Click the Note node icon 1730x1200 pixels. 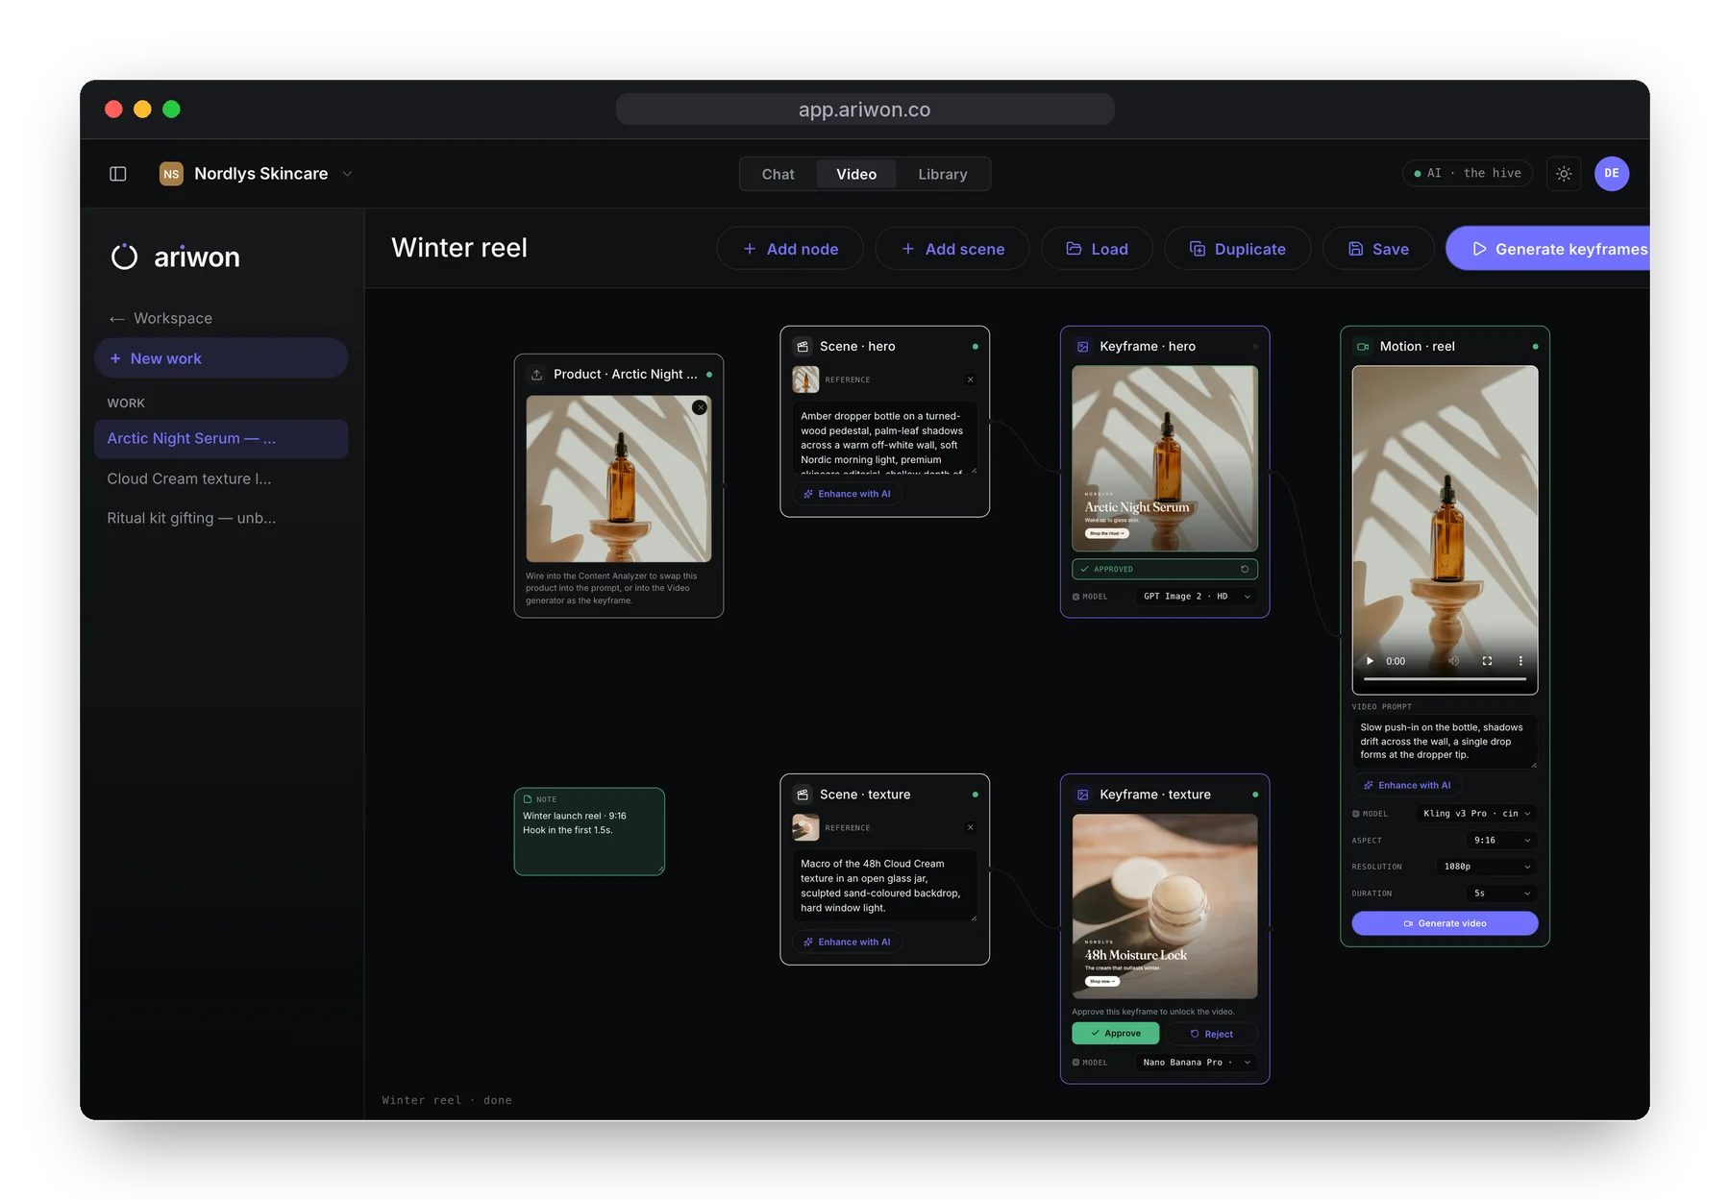click(x=528, y=799)
